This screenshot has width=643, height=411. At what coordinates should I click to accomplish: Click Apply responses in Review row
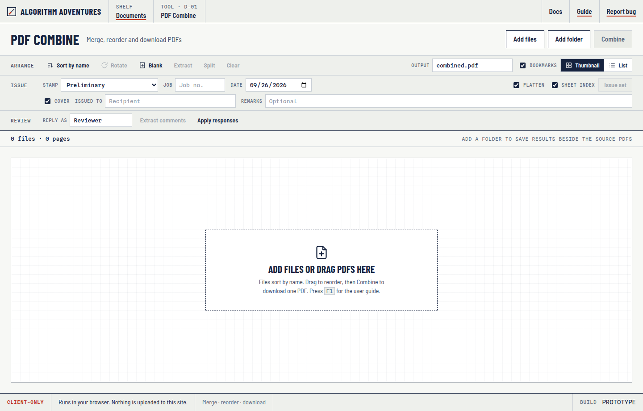pos(218,121)
